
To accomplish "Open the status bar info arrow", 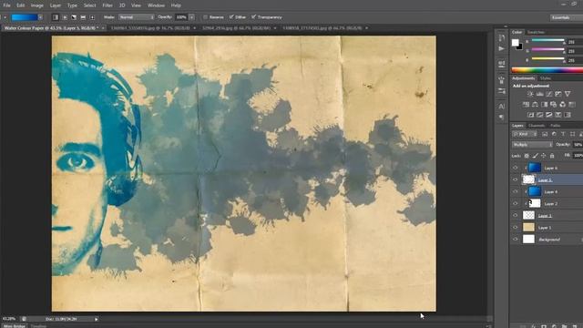I will (x=97, y=319).
